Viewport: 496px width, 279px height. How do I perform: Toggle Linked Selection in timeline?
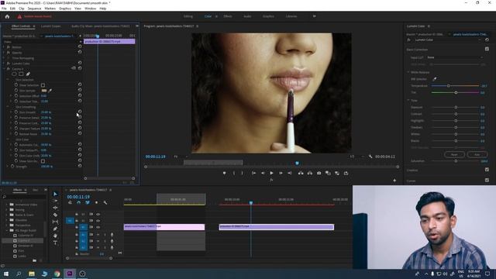88,202
